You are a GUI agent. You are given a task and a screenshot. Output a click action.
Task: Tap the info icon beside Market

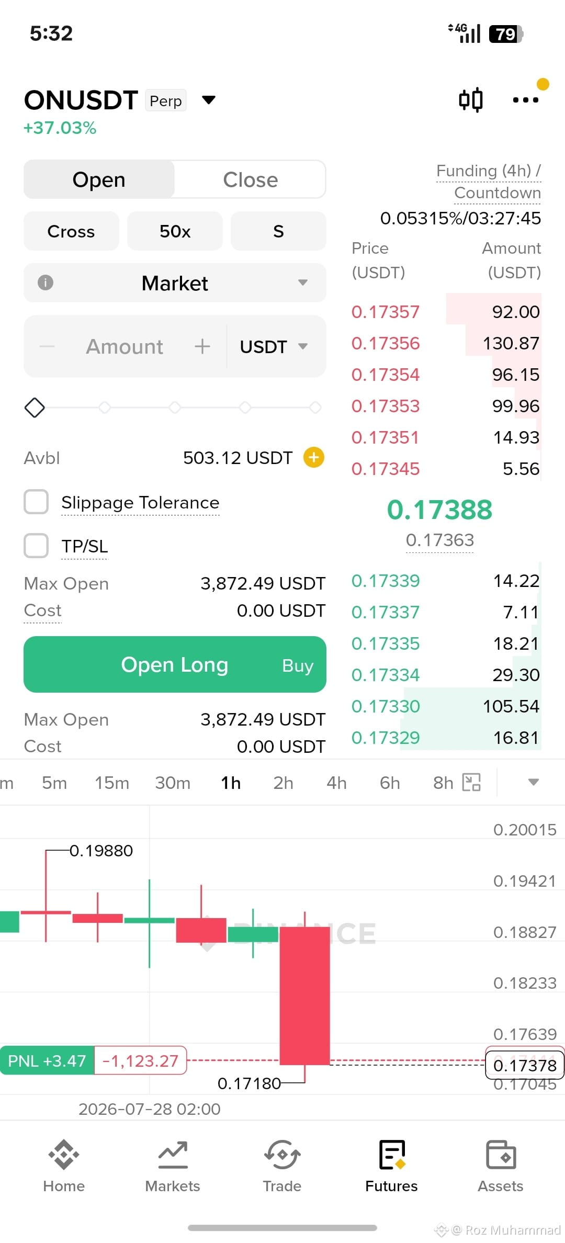click(x=46, y=282)
